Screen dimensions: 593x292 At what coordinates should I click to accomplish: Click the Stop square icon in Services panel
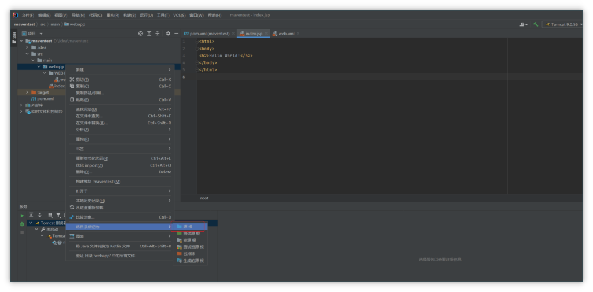23,232
